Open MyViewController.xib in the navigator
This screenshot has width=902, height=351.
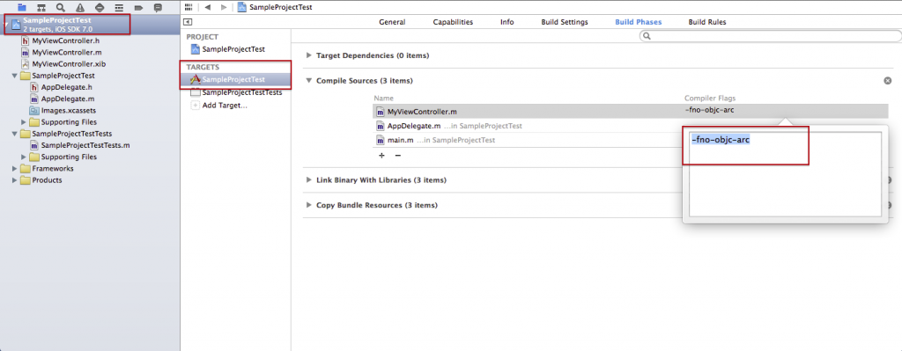(69, 63)
